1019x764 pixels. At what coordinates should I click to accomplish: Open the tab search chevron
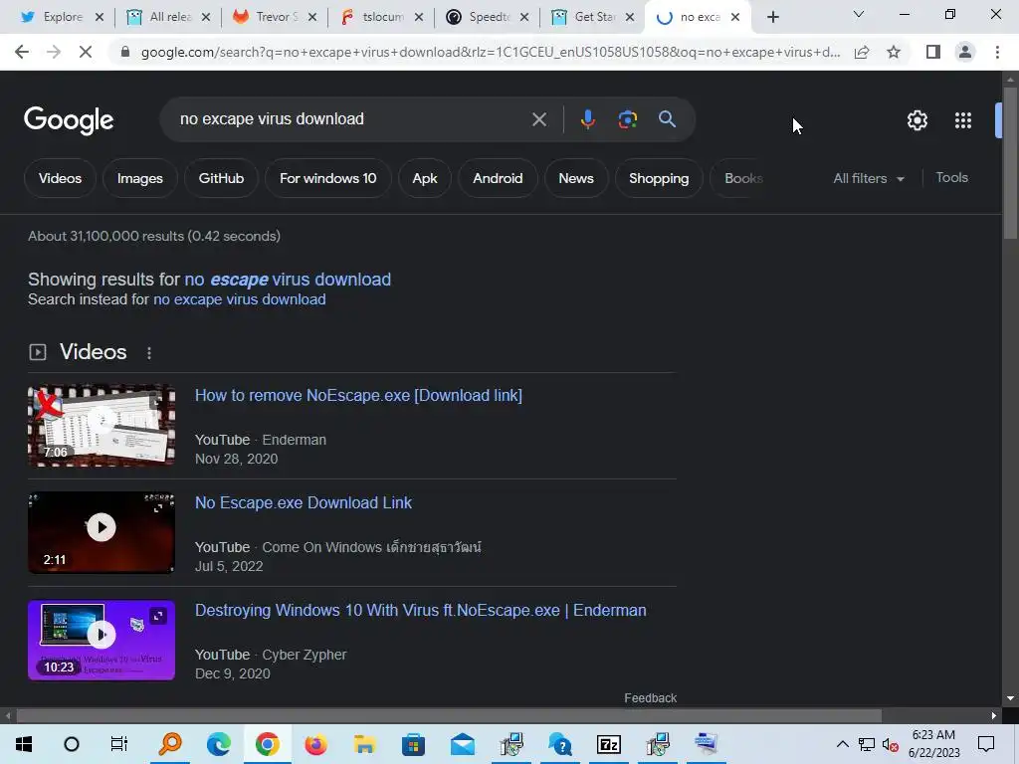pyautogui.click(x=859, y=14)
